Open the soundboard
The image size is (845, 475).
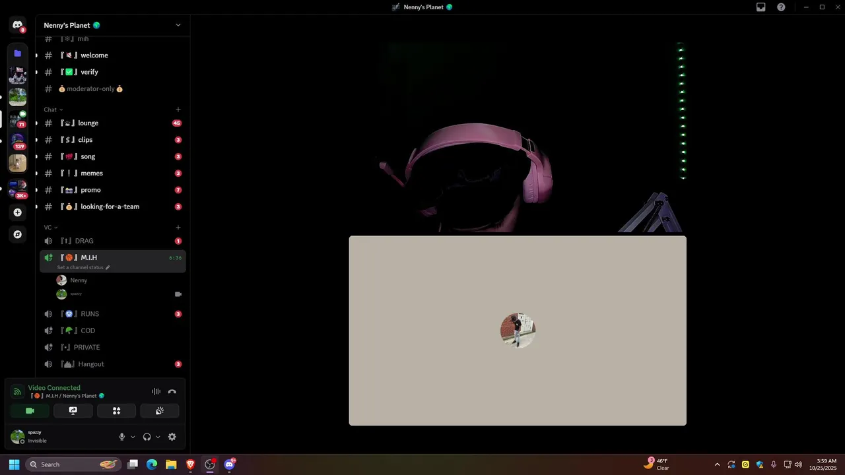point(160,410)
